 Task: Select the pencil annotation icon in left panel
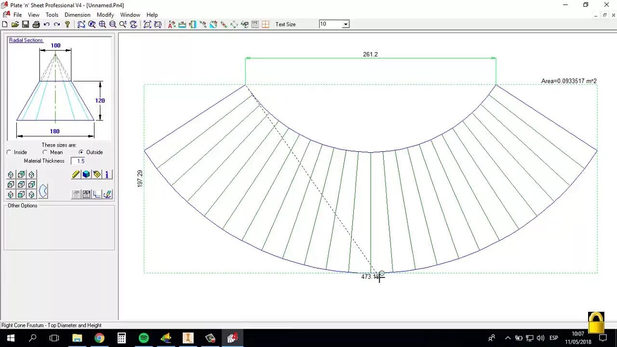tap(107, 194)
